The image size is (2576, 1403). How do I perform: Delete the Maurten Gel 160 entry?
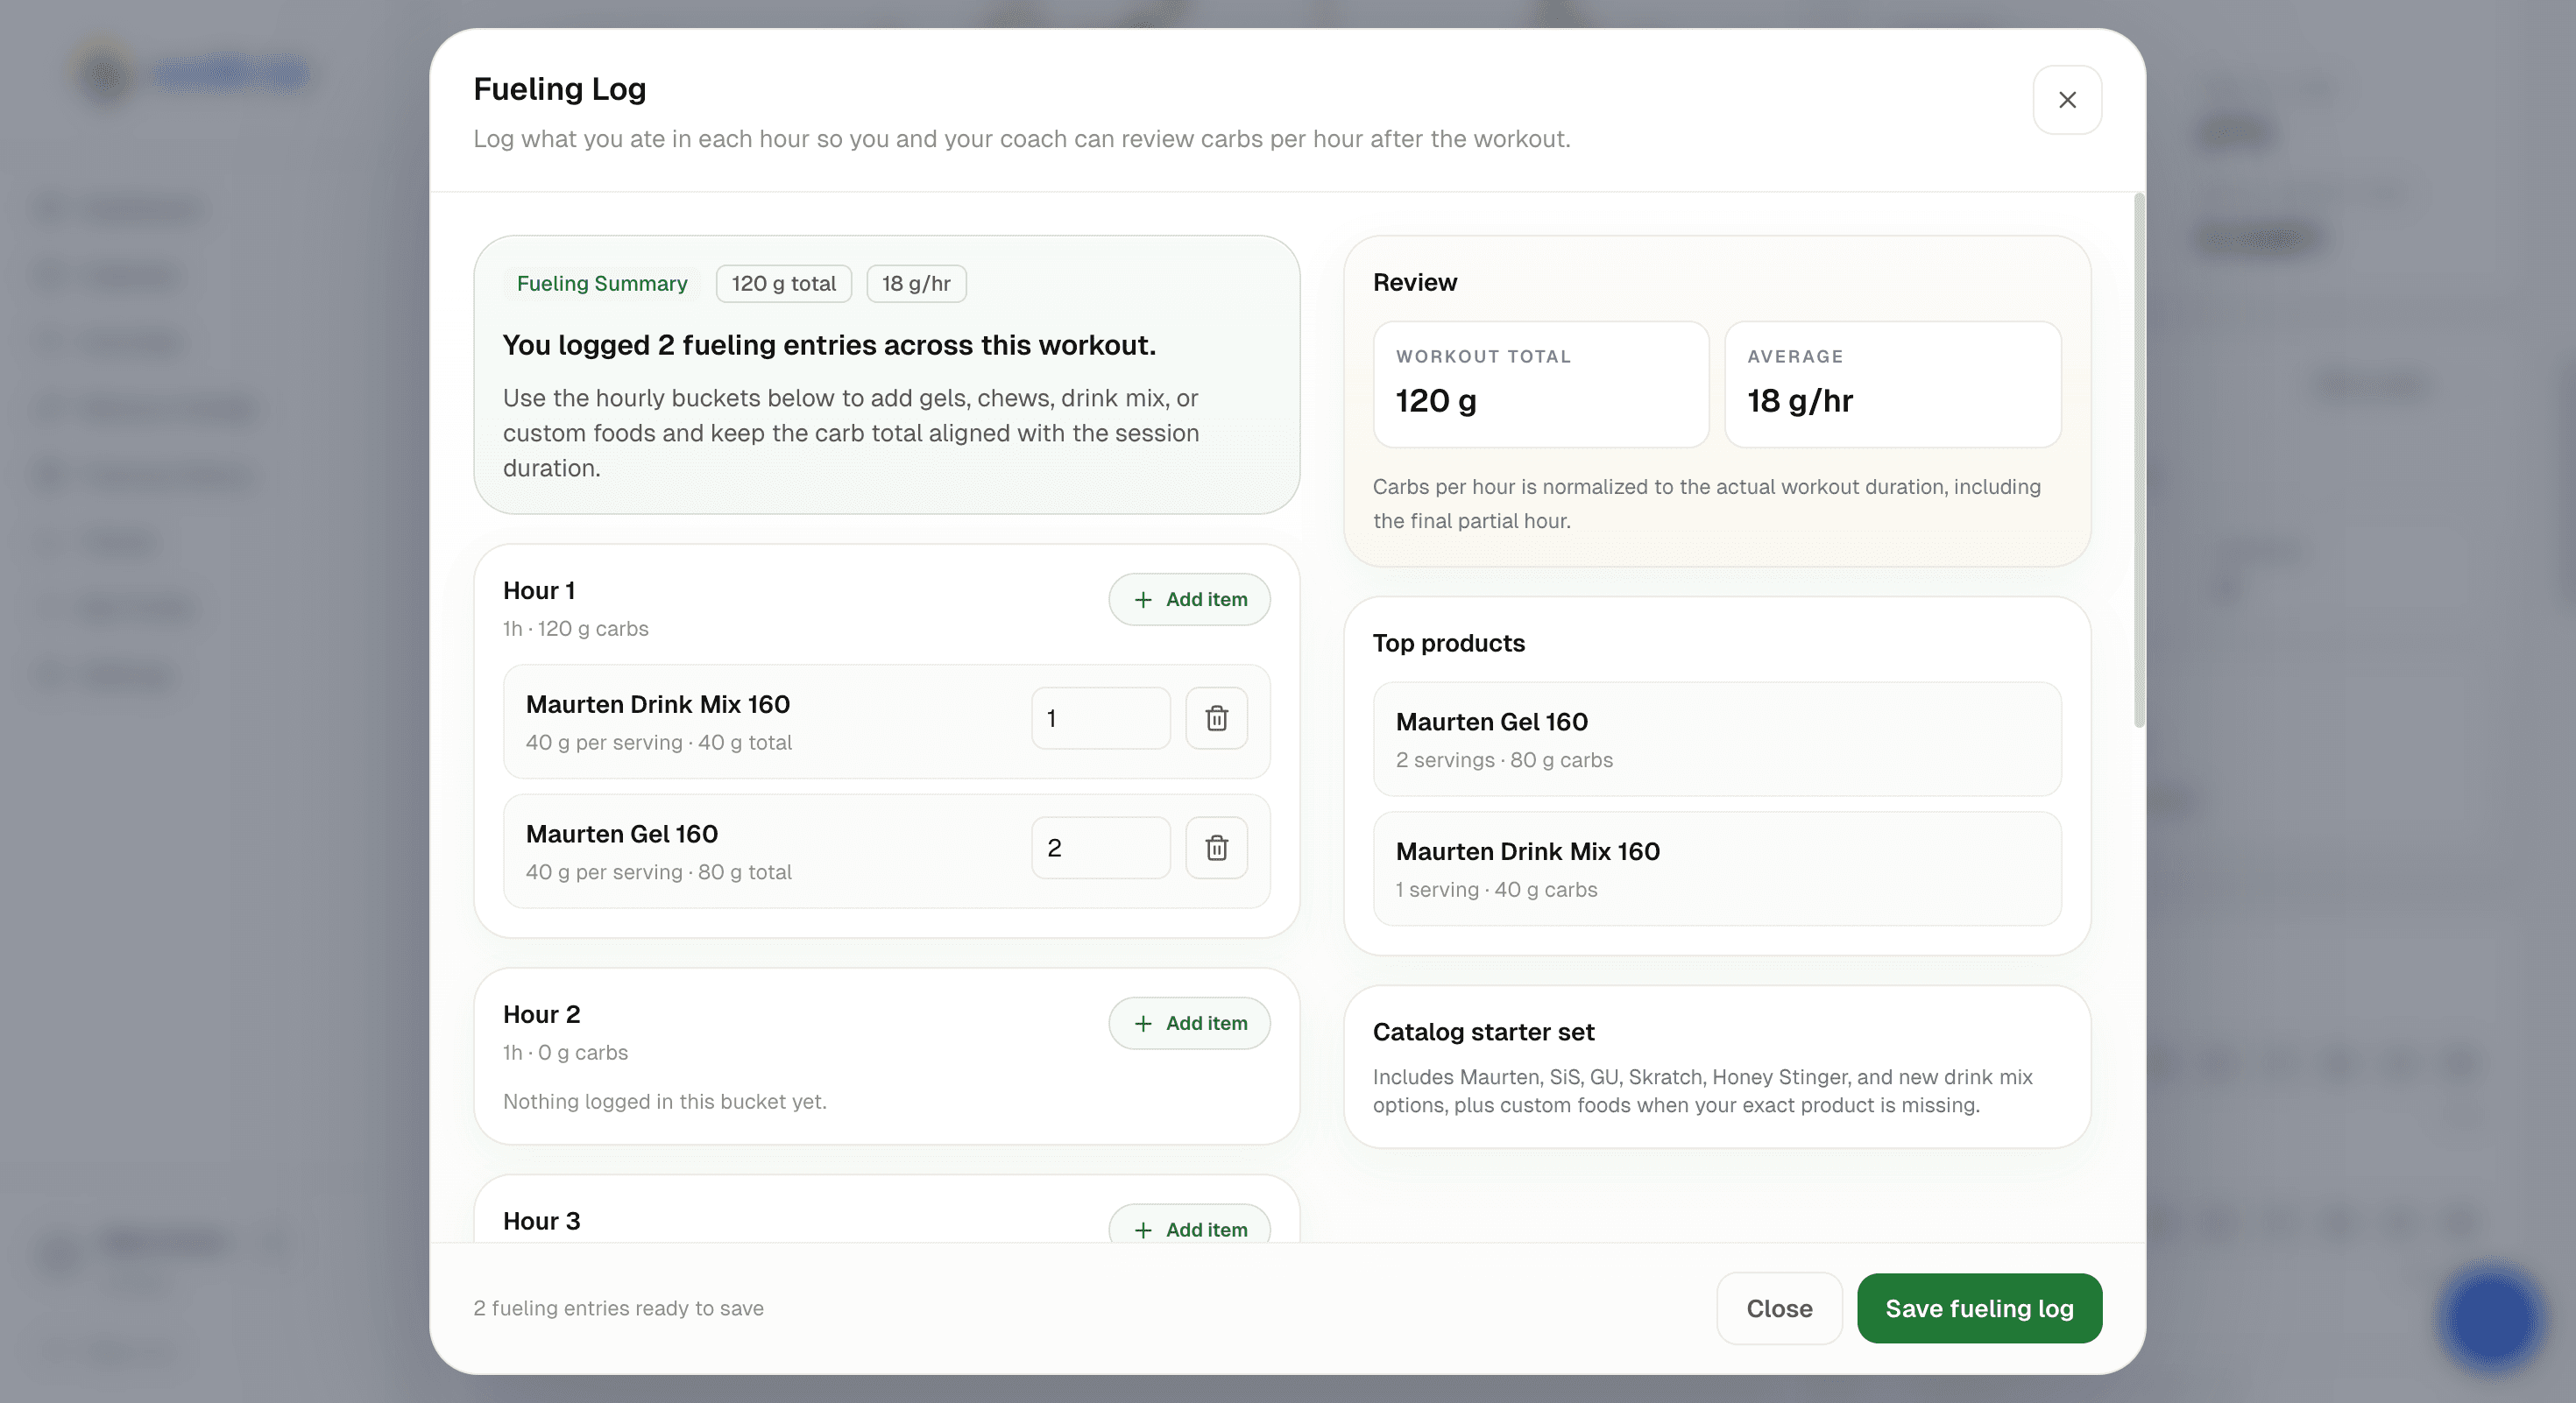(1216, 848)
